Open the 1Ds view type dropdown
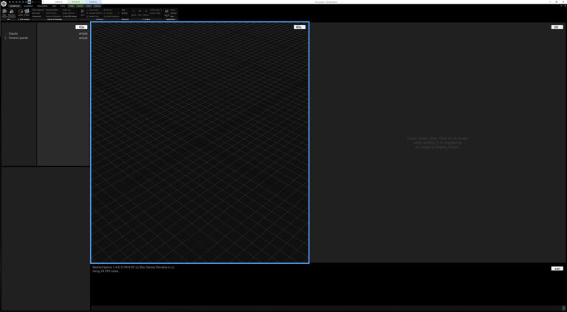 click(81, 27)
